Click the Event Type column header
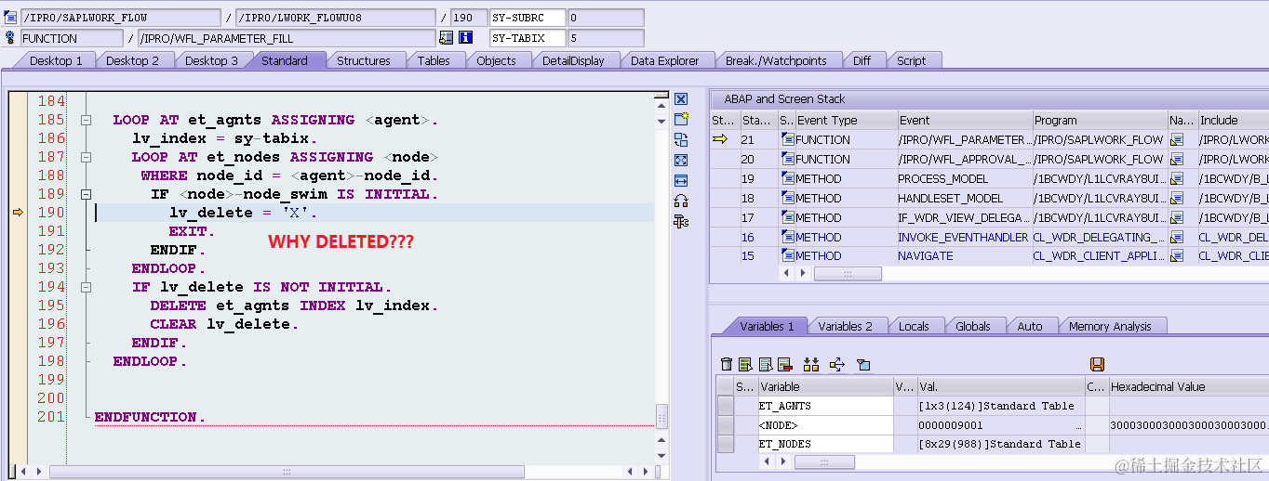The height and width of the screenshot is (481, 1269). [845, 120]
